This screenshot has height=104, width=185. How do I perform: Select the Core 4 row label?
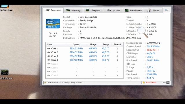[54, 60]
